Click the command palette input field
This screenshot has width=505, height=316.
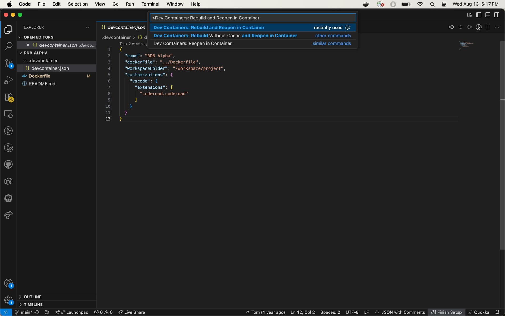click(252, 18)
